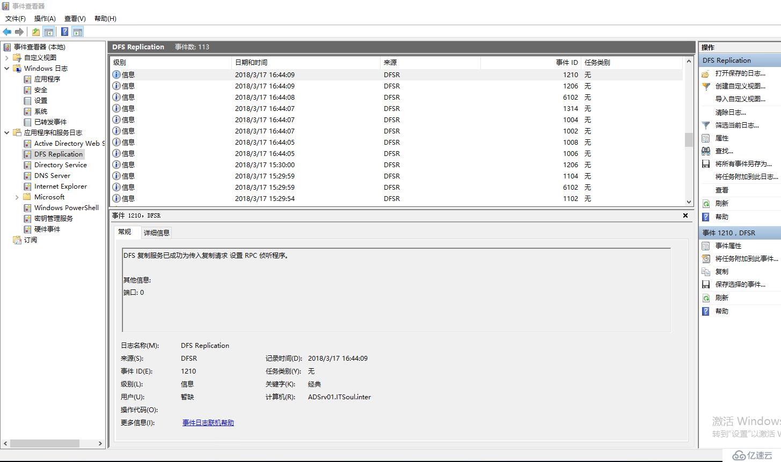The width and height of the screenshot is (781, 462).
Task: Open the Help (帮助) menu
Action: 105,19
